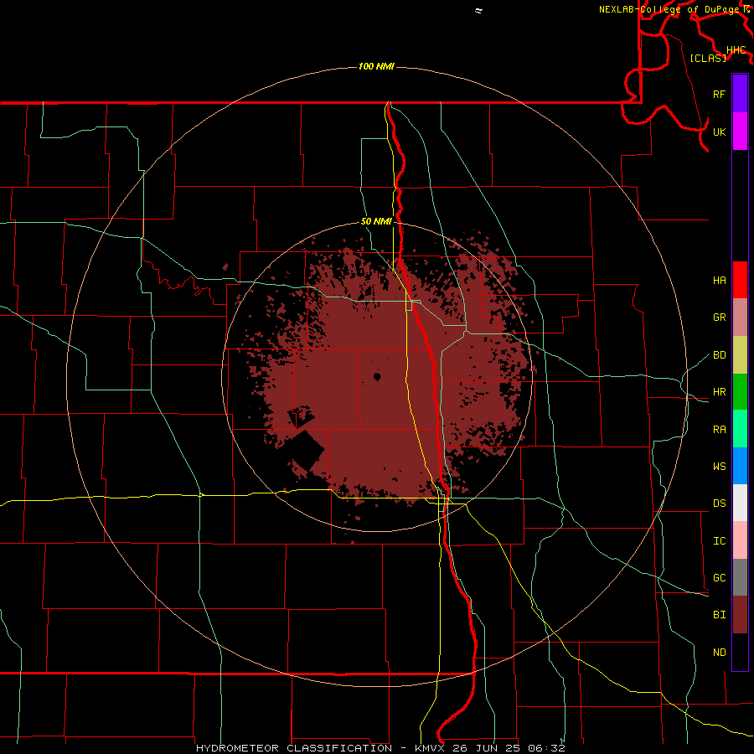This screenshot has height=754, width=754.
Task: Click the GC gray legend swatch
Action: coord(740,577)
